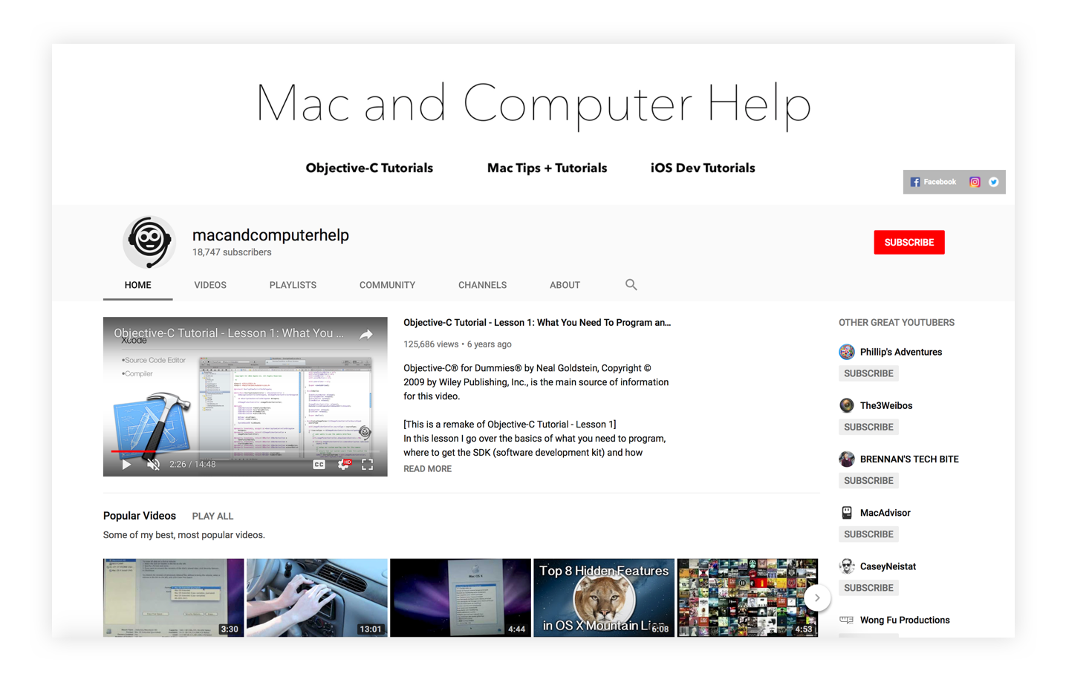Go to the Channels tab
1066x691 pixels.
(x=482, y=285)
